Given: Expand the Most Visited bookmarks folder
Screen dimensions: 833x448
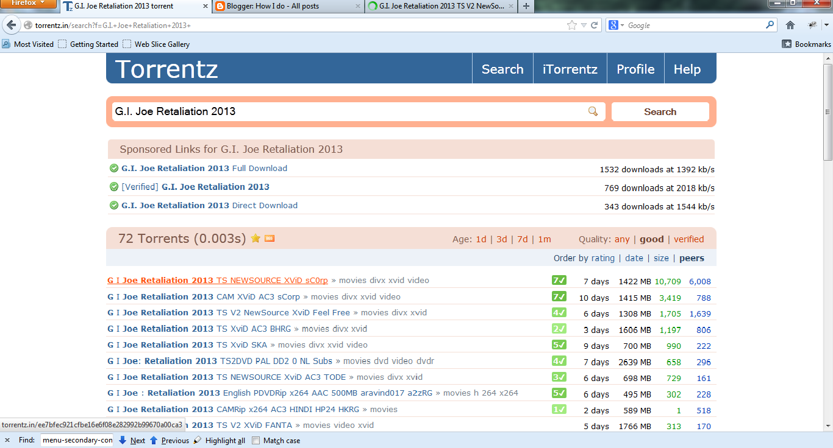Looking at the screenshot, I should [28, 44].
